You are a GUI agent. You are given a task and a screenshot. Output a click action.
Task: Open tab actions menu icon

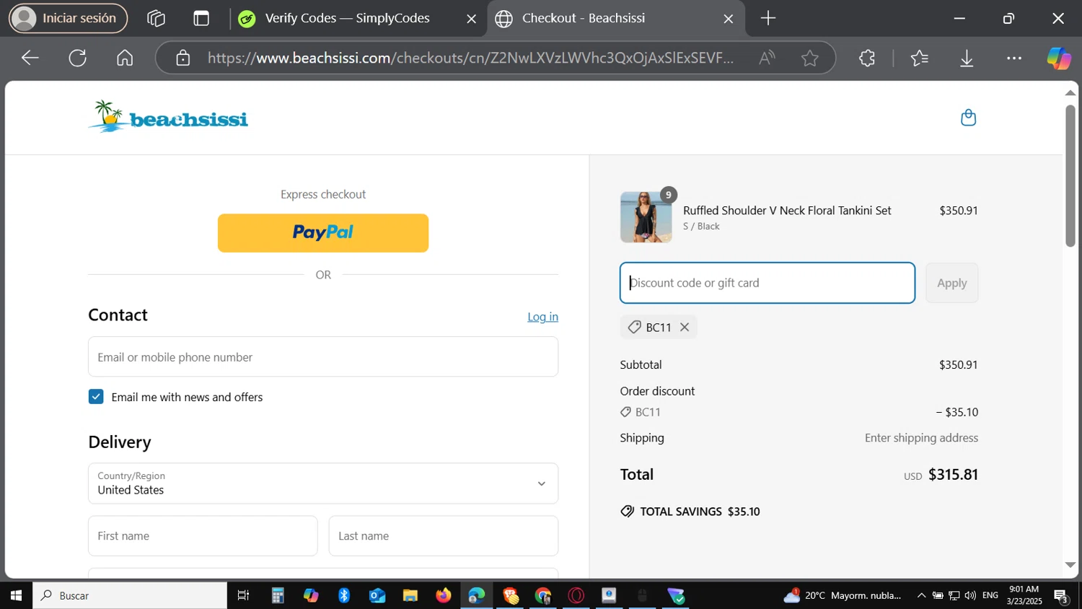(x=201, y=18)
